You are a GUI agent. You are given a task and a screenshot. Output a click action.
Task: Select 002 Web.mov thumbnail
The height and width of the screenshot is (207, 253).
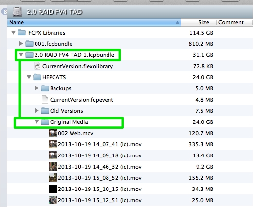coord(53,133)
